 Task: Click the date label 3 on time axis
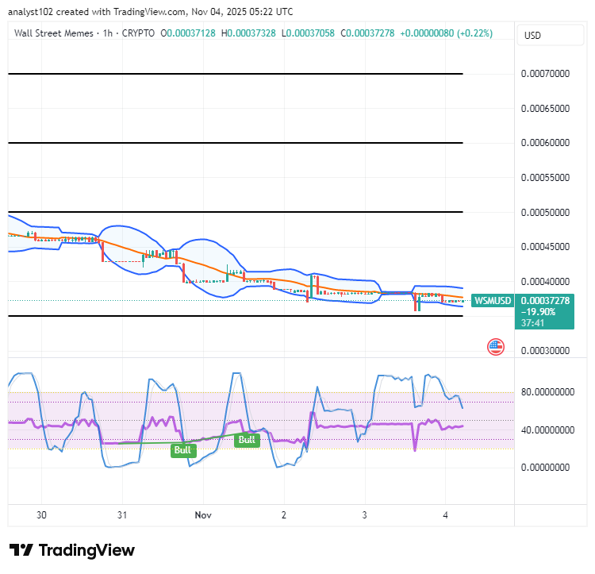click(x=364, y=515)
